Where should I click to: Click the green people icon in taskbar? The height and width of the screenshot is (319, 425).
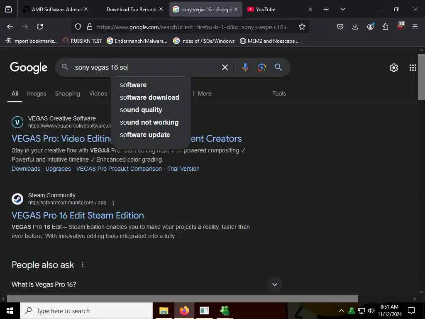(225, 311)
